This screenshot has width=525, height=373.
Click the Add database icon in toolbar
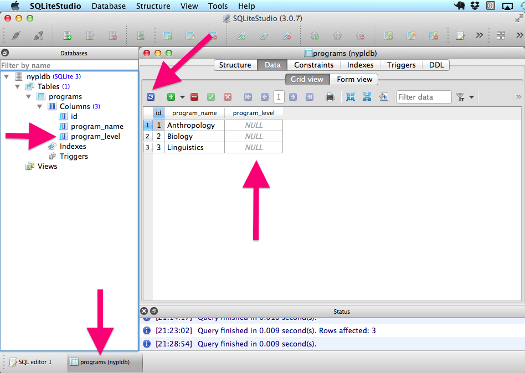tap(67, 36)
